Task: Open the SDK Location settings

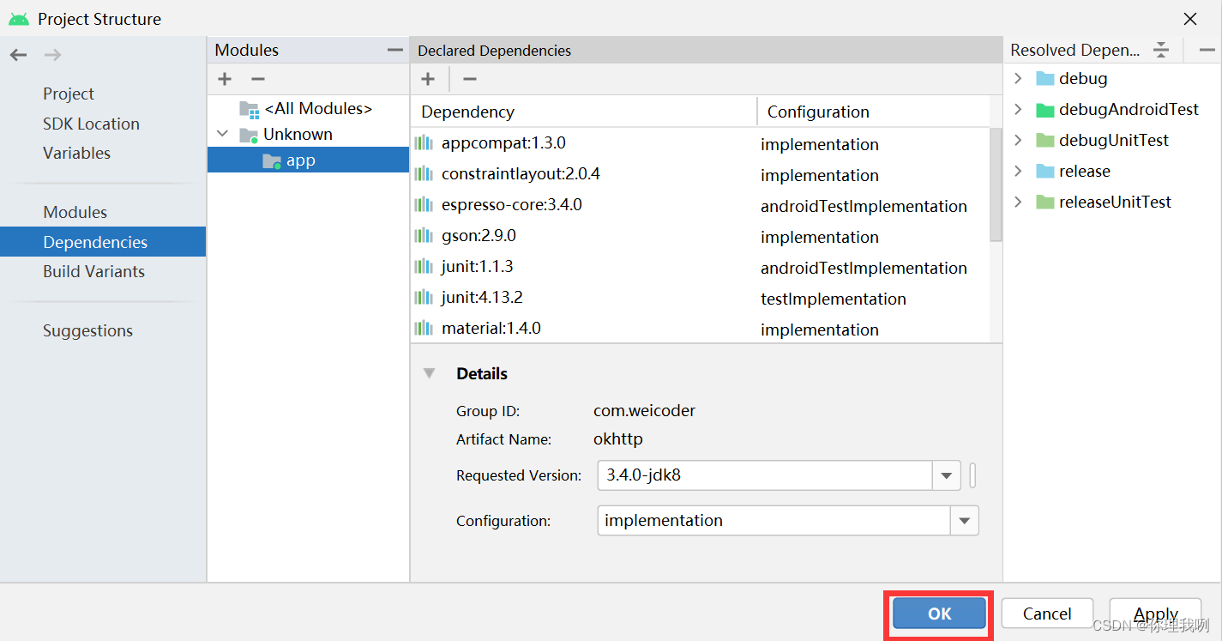Action: click(91, 124)
